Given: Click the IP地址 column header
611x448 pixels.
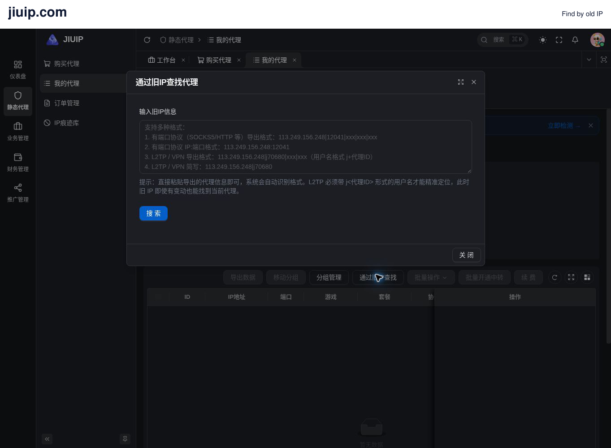Looking at the screenshot, I should 237,297.
